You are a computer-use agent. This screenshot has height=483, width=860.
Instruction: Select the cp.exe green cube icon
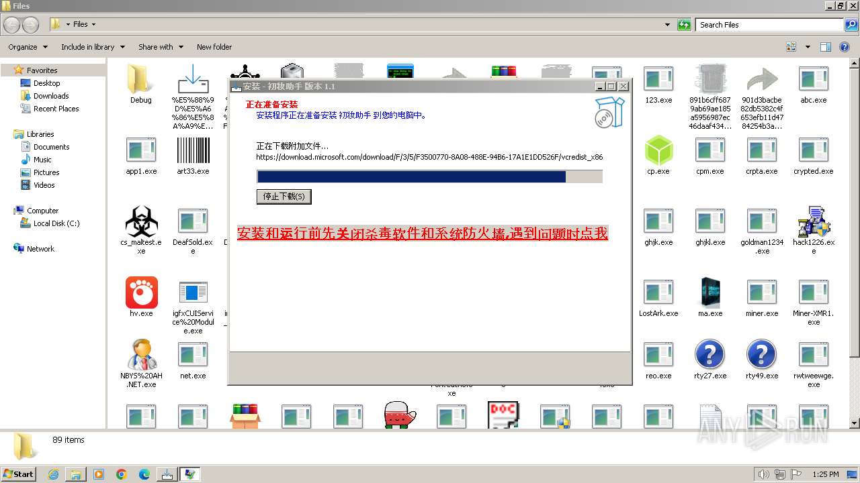coord(658,150)
